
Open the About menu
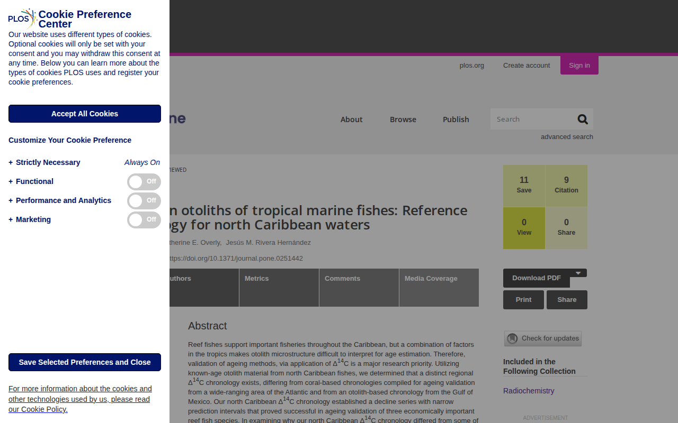(x=352, y=119)
